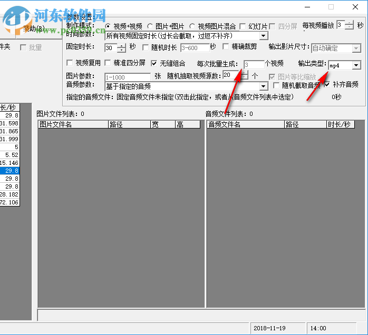Viewport: 368px width, 335px height.
Task: Increase the 固定时长 value with up arrow
Action: (x=121, y=46)
